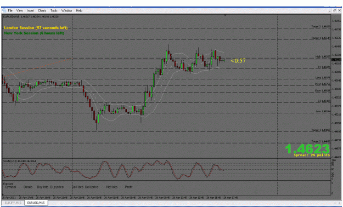343x207 pixels.
Task: Open the File menu
Action: 10,10
